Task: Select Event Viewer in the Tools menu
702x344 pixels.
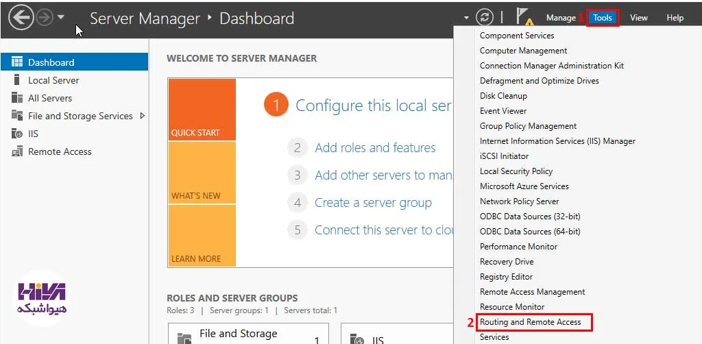Action: click(503, 110)
